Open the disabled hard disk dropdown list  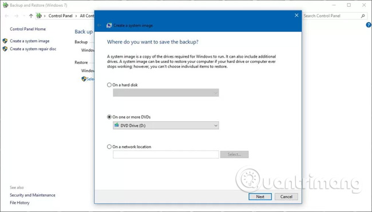coord(166,93)
